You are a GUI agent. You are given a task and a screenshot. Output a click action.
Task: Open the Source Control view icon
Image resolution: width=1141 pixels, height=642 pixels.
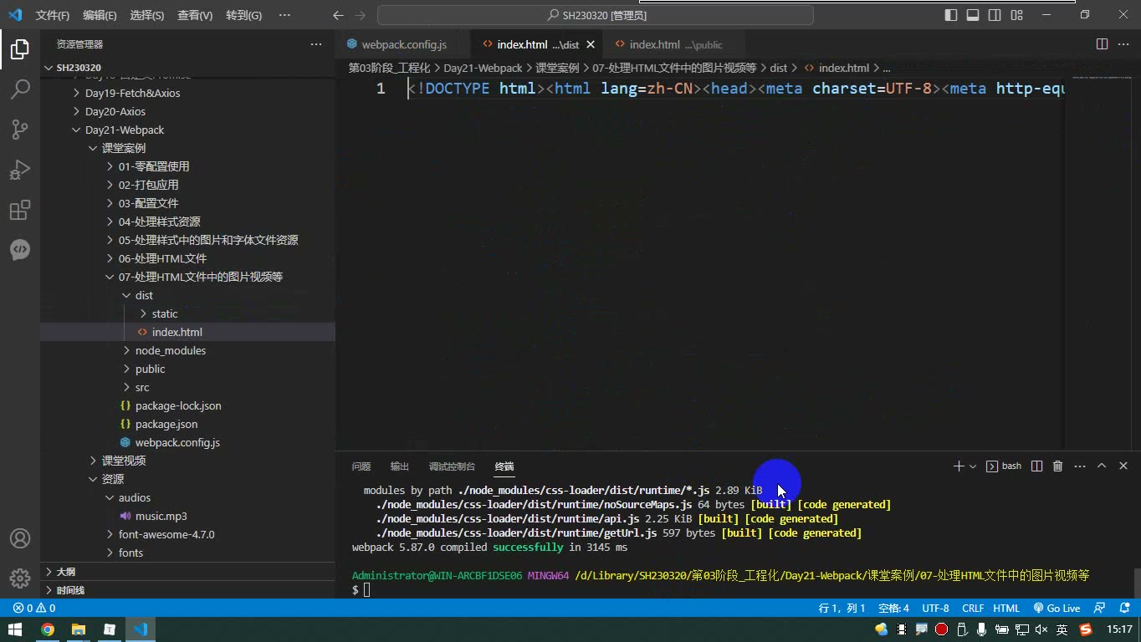click(20, 130)
